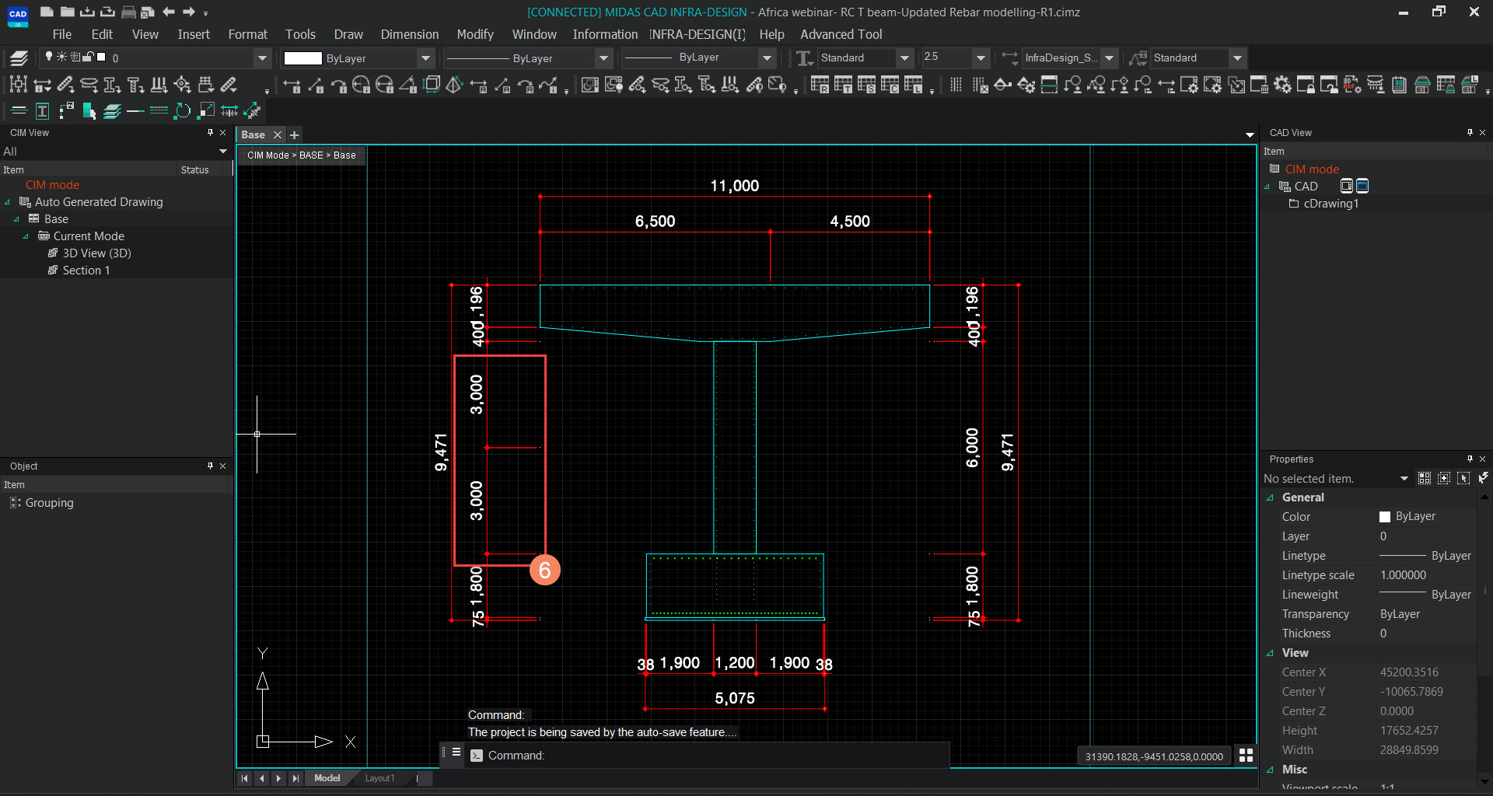
Task: Select cDrawing1 in CAD View
Action: 1331,204
